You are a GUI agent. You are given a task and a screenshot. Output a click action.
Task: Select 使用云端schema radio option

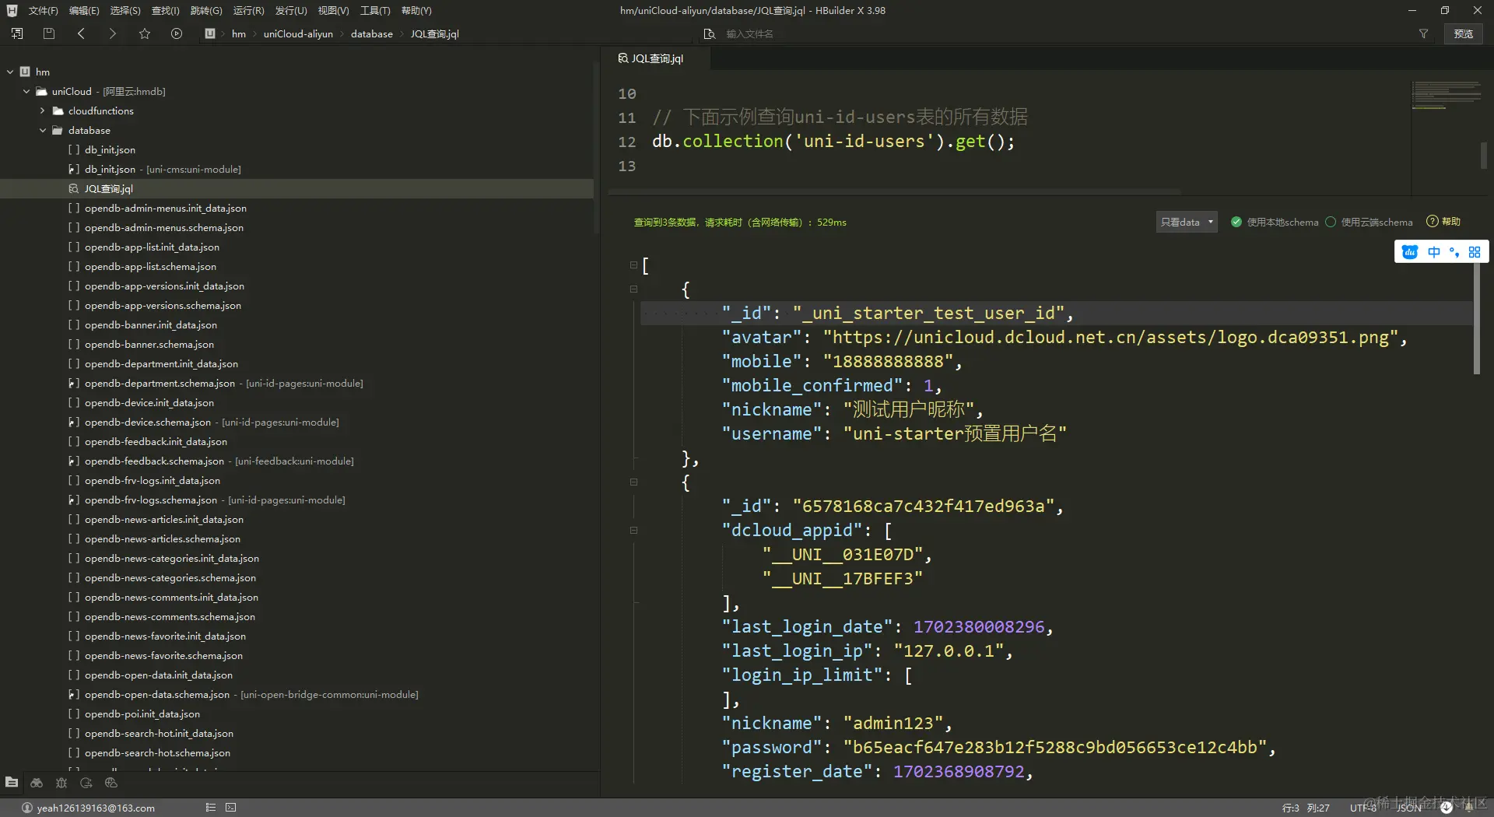point(1331,222)
